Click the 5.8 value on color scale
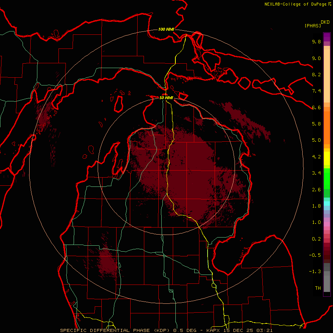The image size is (333, 333). point(316,124)
